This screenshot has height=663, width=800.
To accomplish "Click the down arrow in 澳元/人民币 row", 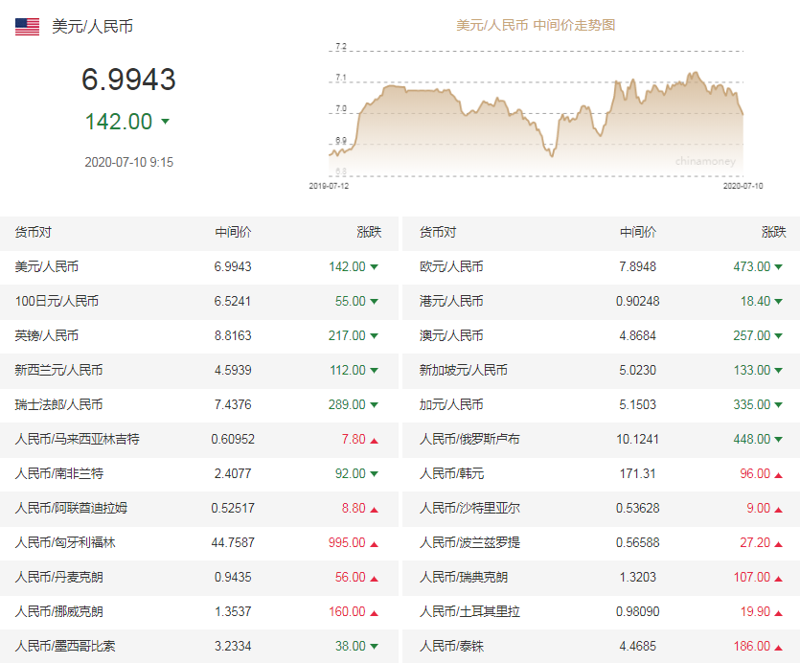I will point(778,336).
